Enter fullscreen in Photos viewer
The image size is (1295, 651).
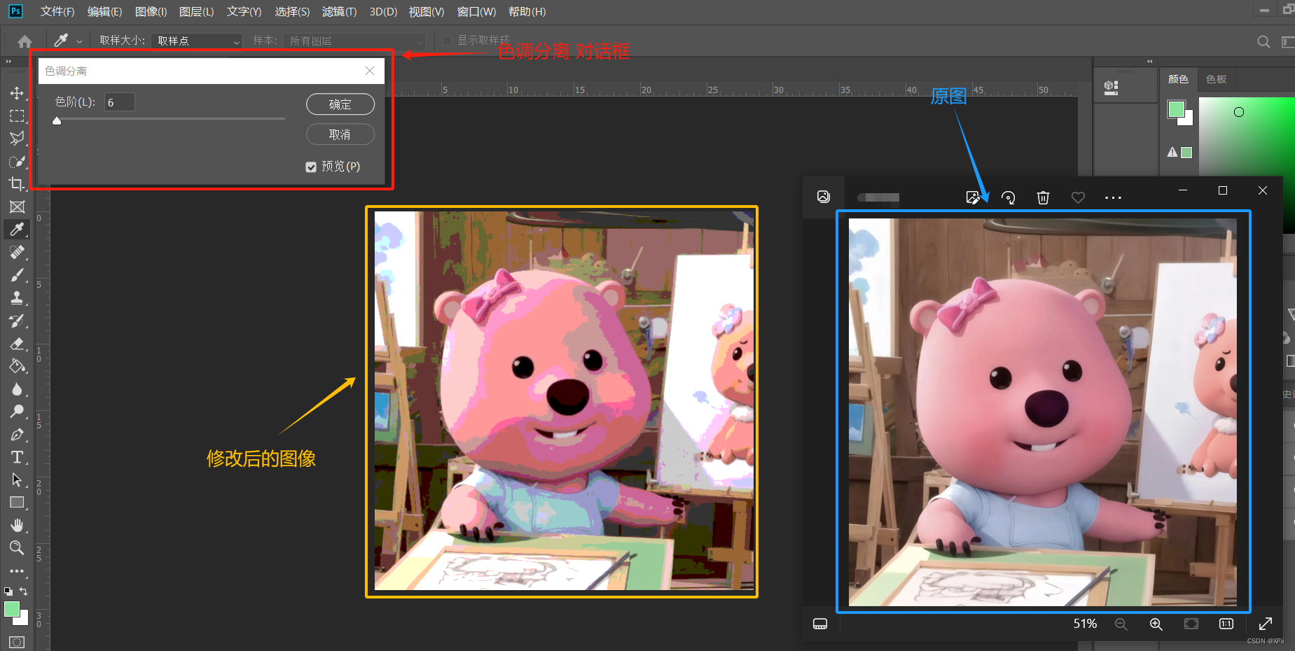(1266, 624)
